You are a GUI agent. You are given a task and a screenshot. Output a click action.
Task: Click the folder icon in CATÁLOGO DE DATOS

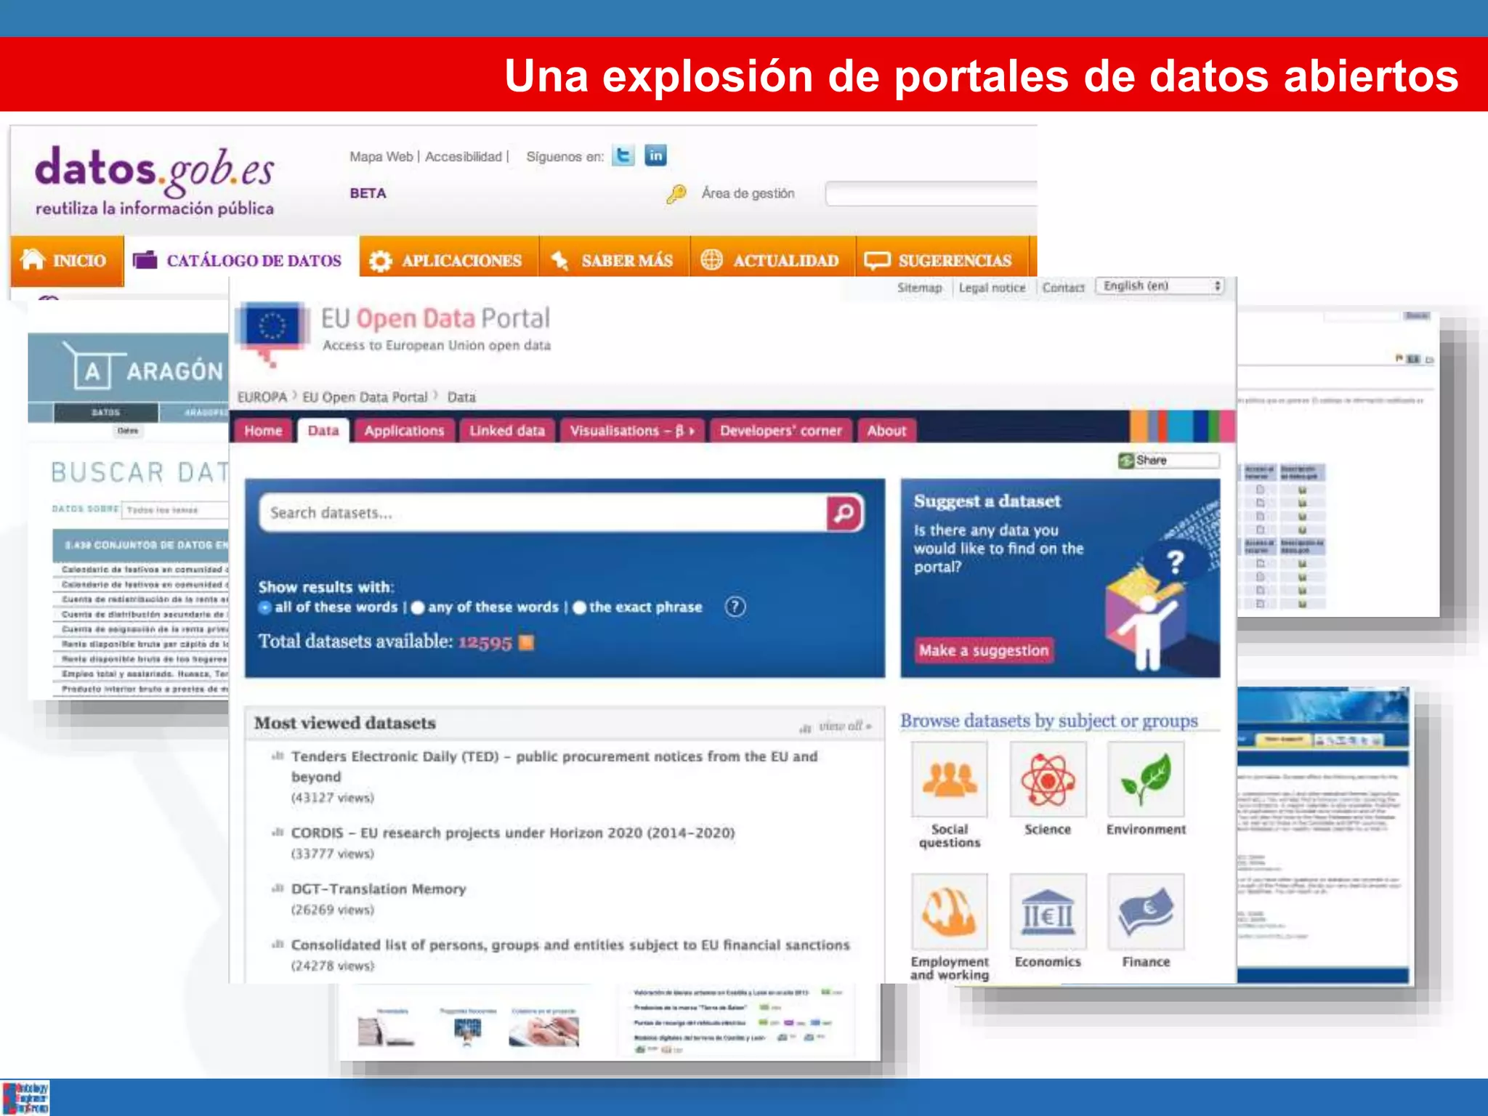[x=145, y=259]
